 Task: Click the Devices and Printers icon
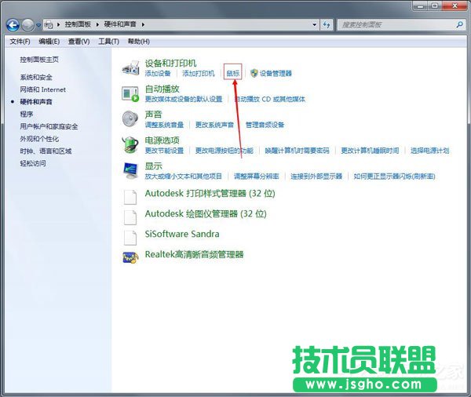click(130, 68)
